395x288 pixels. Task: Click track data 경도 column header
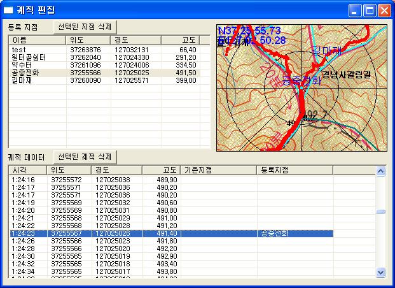[x=116, y=170]
